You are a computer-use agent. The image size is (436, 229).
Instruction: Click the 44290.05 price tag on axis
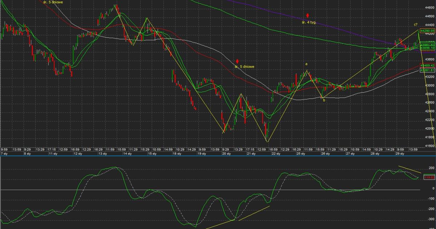pos(427,31)
